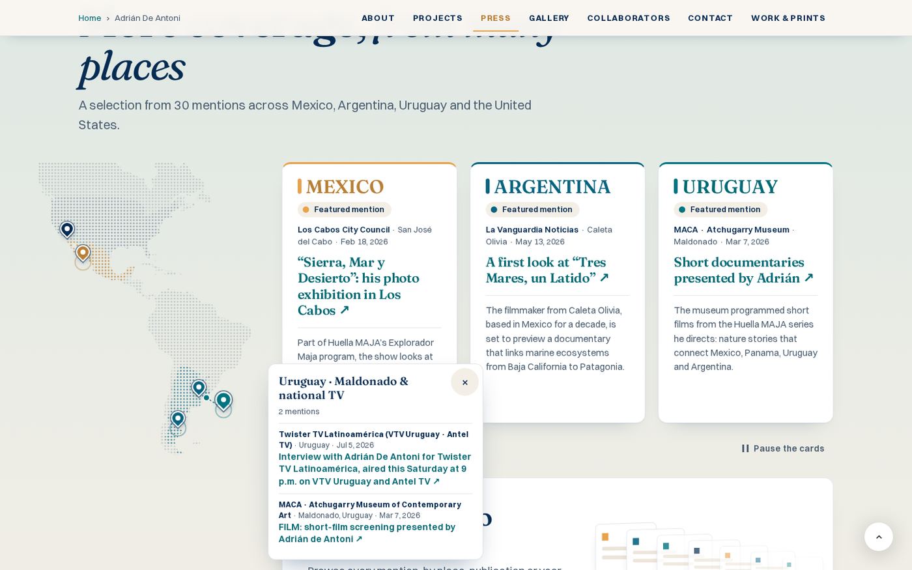Click the MEXICO card heading
Viewport: 912px width, 570px height.
coord(345,187)
